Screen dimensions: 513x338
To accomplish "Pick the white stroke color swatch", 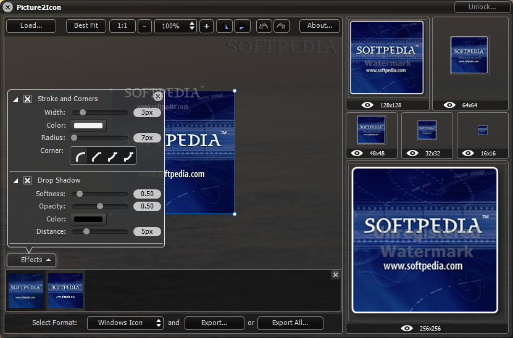I will click(x=88, y=126).
